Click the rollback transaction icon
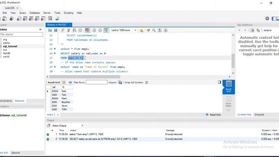This screenshot has height=157, width=279. [100, 30]
